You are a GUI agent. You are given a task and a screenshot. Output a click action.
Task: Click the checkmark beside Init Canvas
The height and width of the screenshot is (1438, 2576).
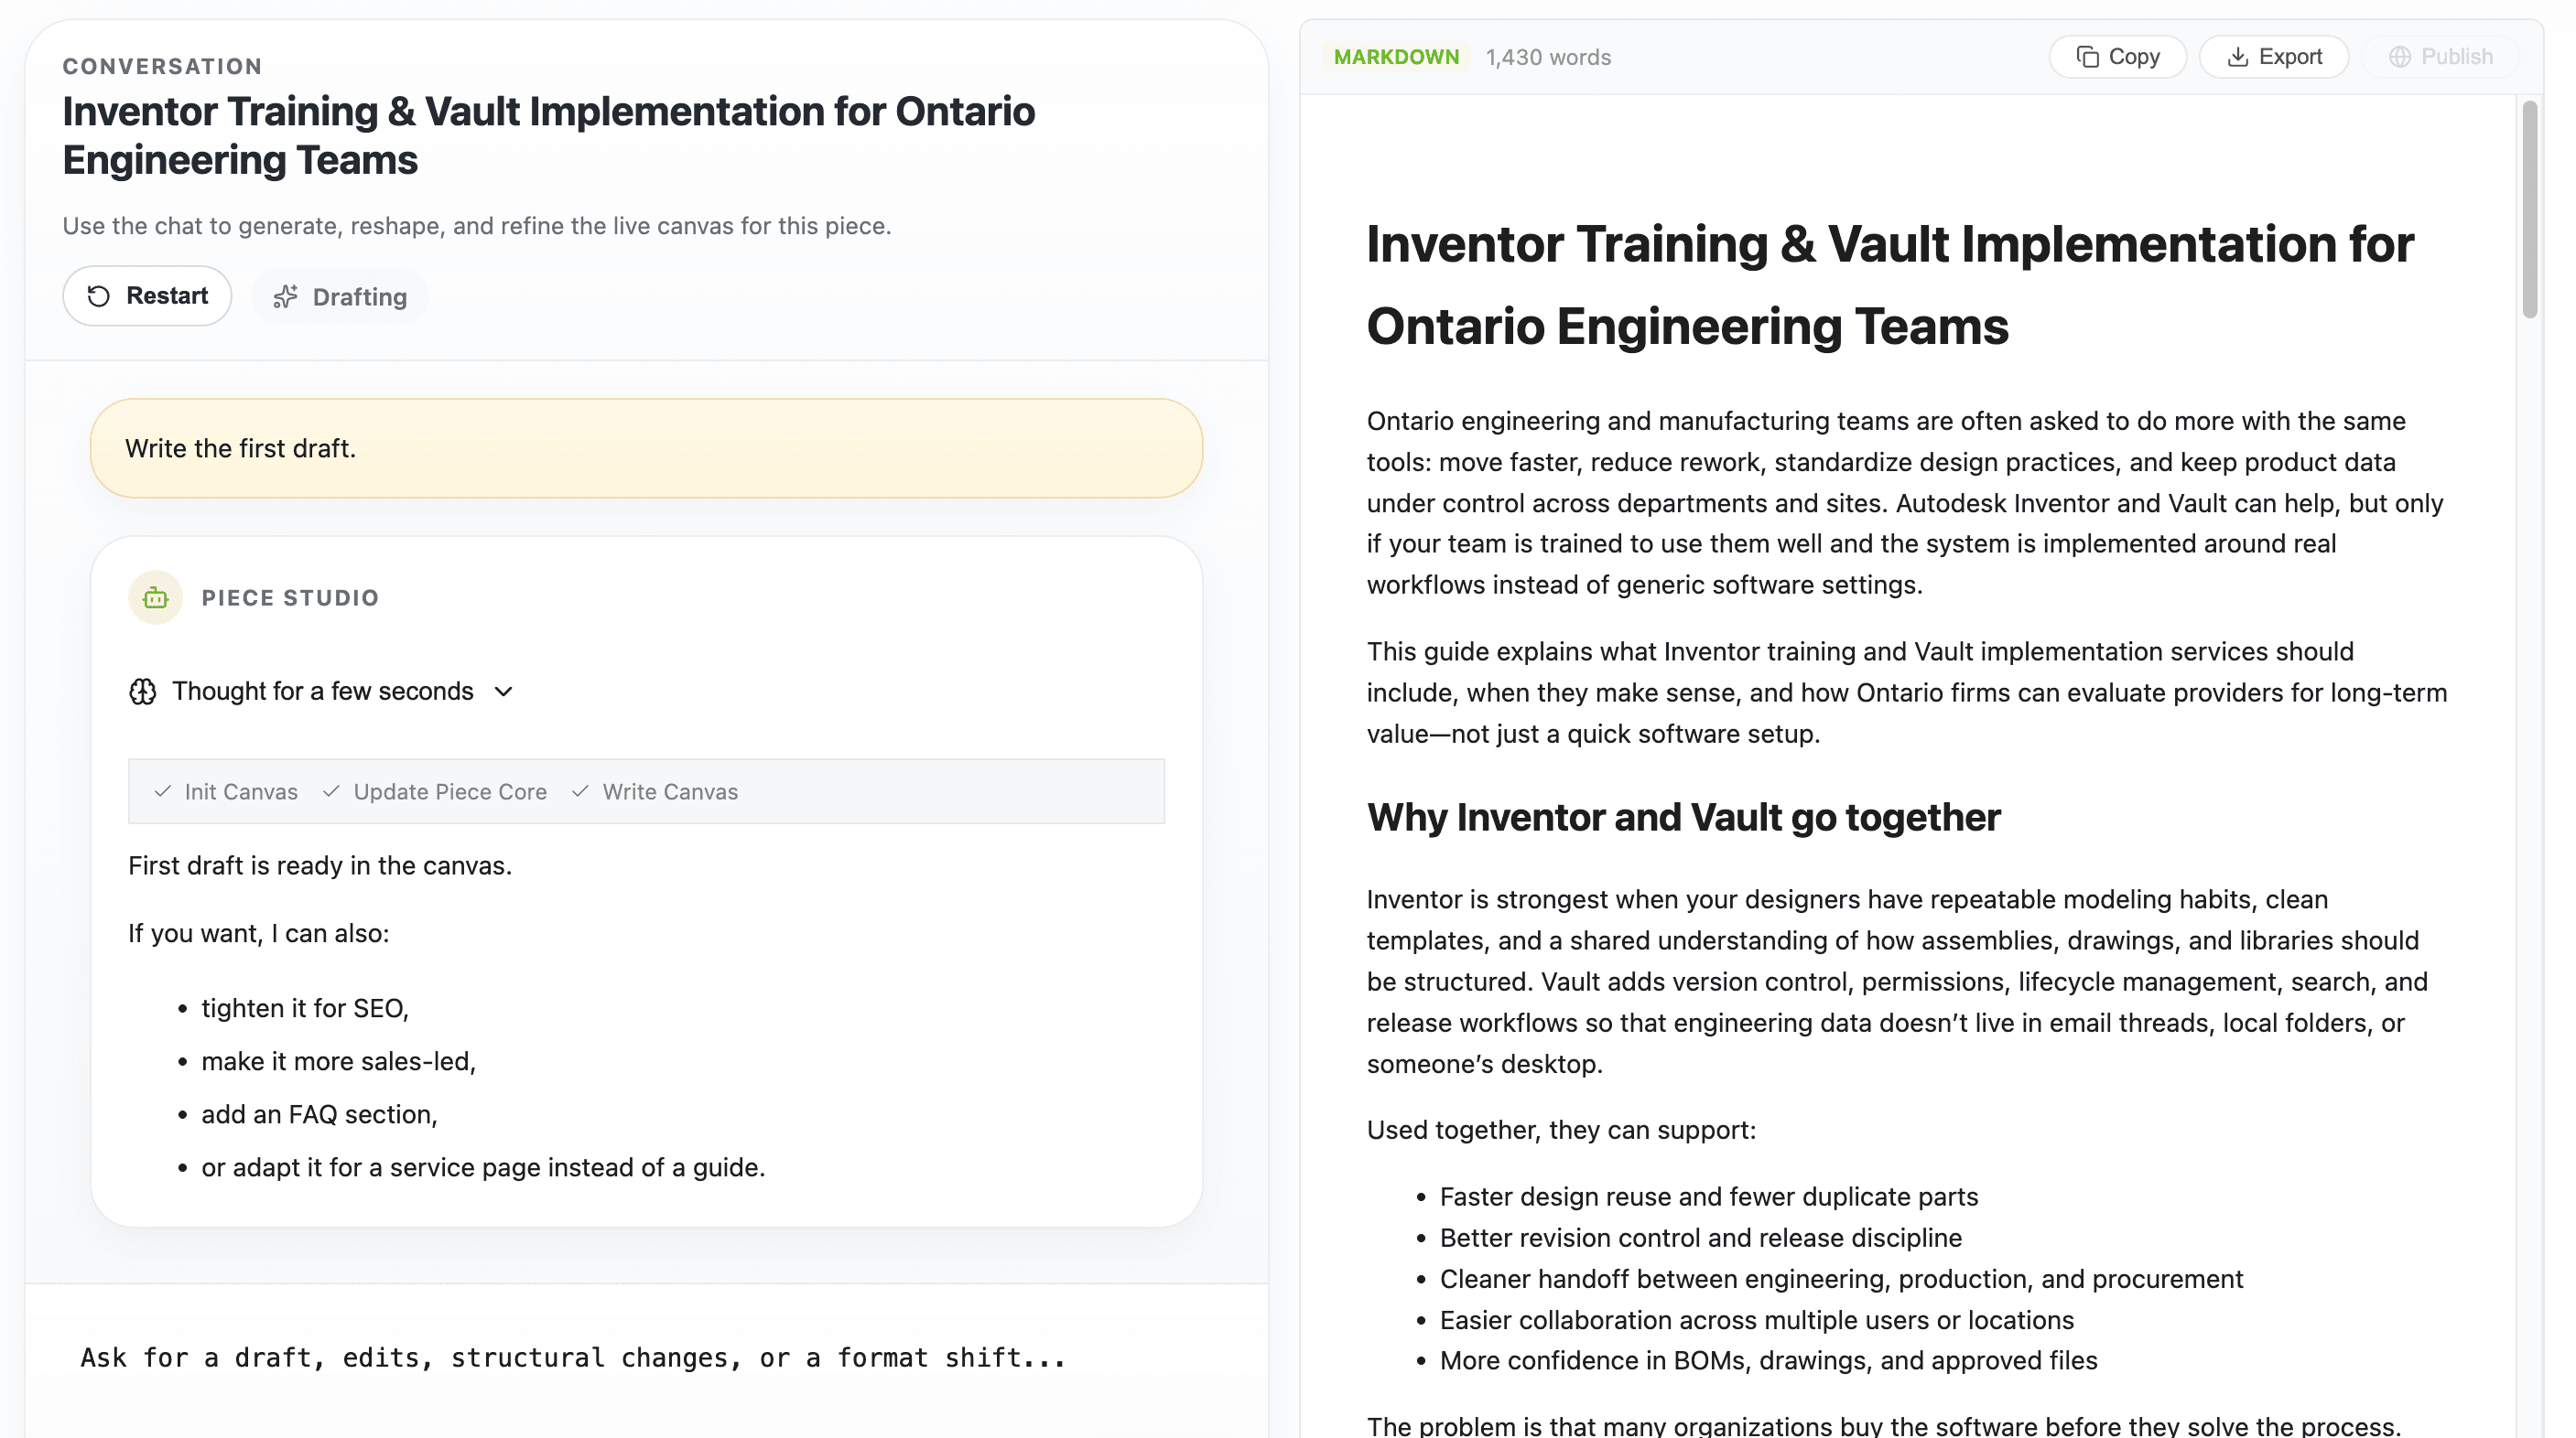pos(163,790)
